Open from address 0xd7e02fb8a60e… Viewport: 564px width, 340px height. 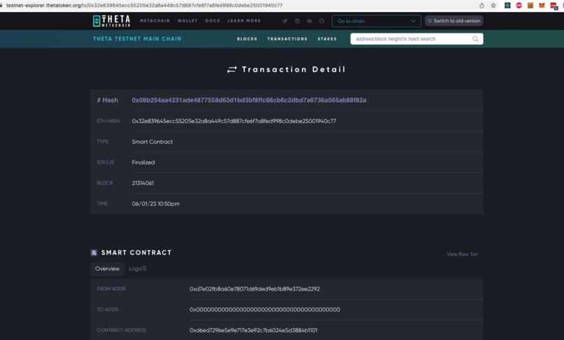pos(255,289)
